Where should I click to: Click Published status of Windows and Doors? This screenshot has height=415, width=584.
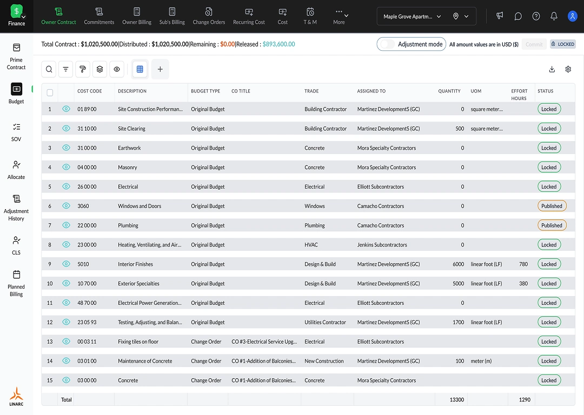(552, 206)
